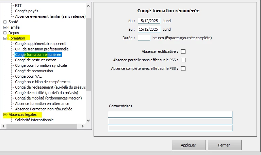Check the Absence rectificative checkbox
261x155 pixels.
[x=183, y=51]
